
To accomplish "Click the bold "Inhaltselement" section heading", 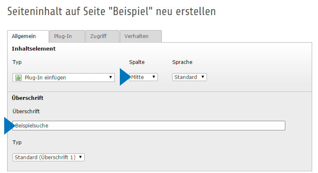I will click(x=34, y=49).
